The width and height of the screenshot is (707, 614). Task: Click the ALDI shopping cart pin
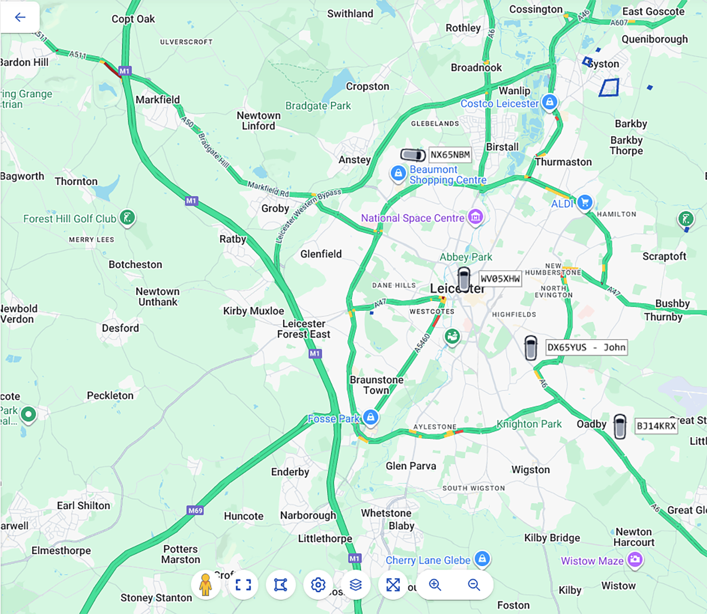[585, 203]
